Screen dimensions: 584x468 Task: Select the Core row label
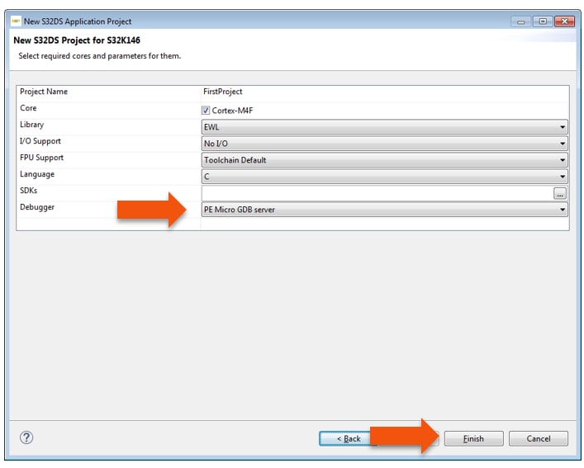[x=28, y=108]
